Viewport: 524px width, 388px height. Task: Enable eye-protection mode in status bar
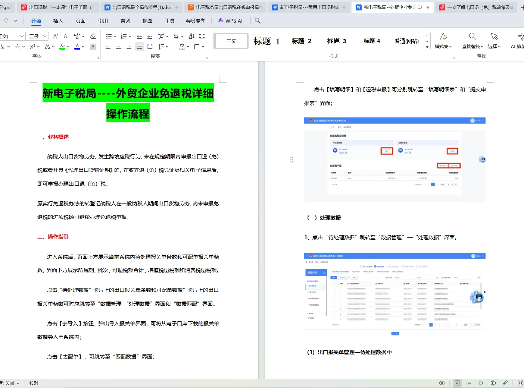(442, 383)
